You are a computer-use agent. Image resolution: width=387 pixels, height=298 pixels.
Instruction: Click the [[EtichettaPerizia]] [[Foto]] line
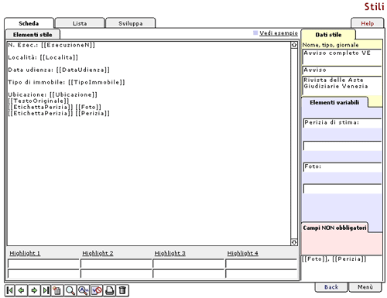pyautogui.click(x=55, y=107)
